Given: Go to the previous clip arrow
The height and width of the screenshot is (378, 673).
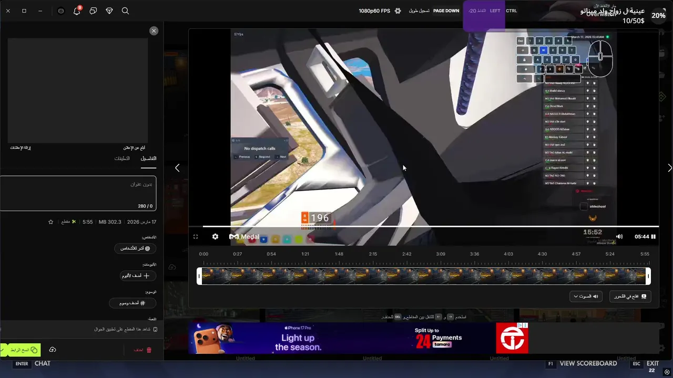Looking at the screenshot, I should [177, 168].
